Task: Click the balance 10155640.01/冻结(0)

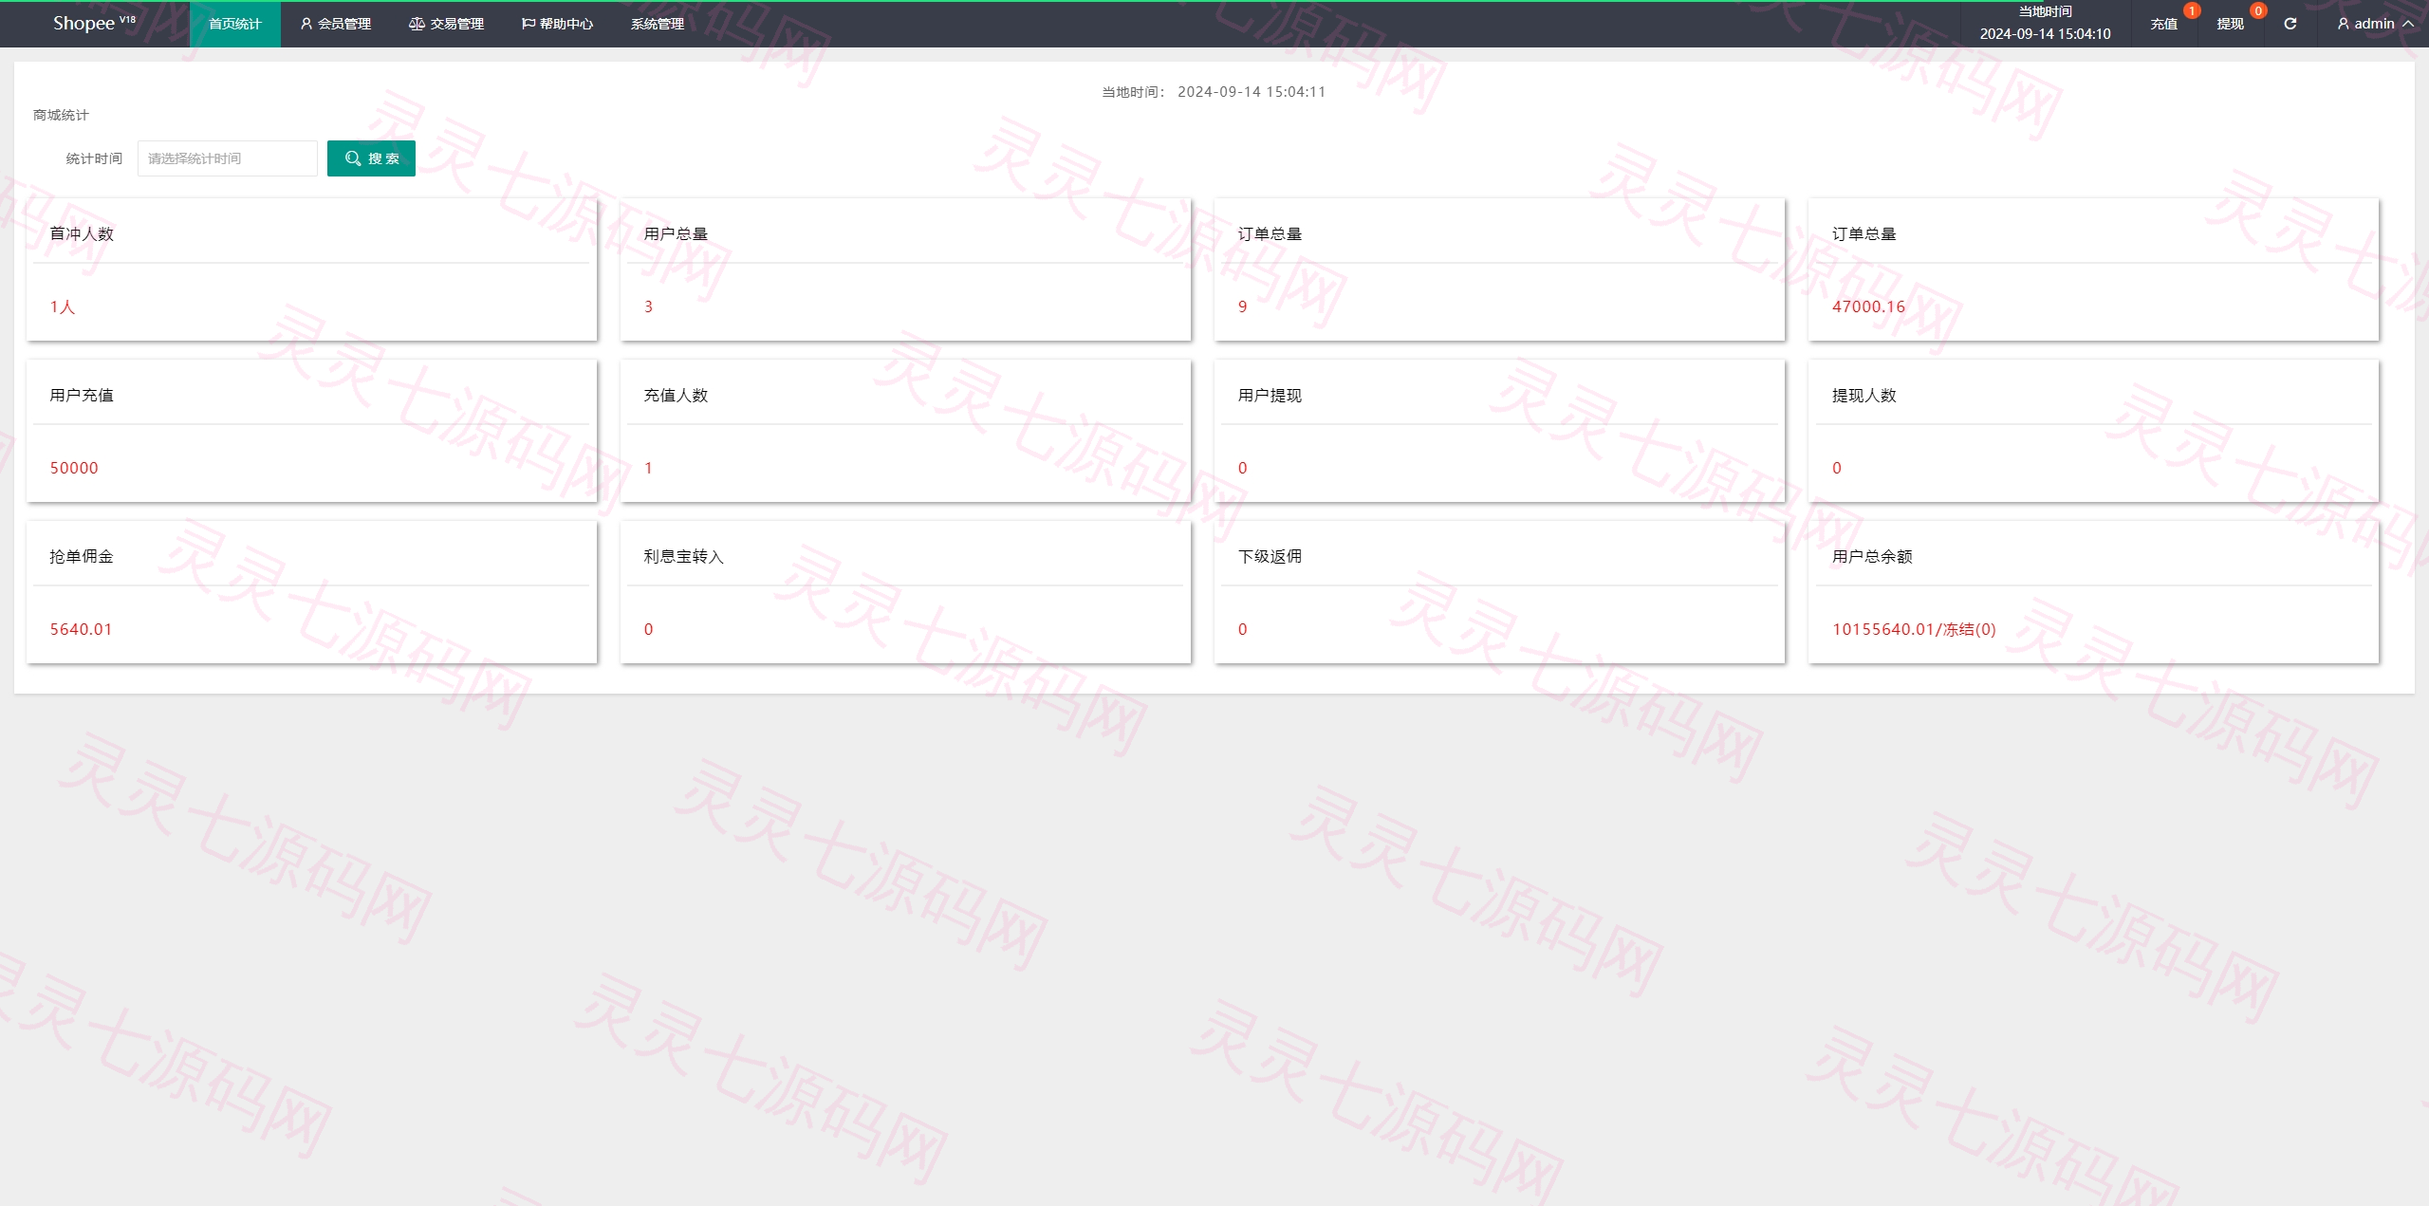Action: coord(1914,629)
